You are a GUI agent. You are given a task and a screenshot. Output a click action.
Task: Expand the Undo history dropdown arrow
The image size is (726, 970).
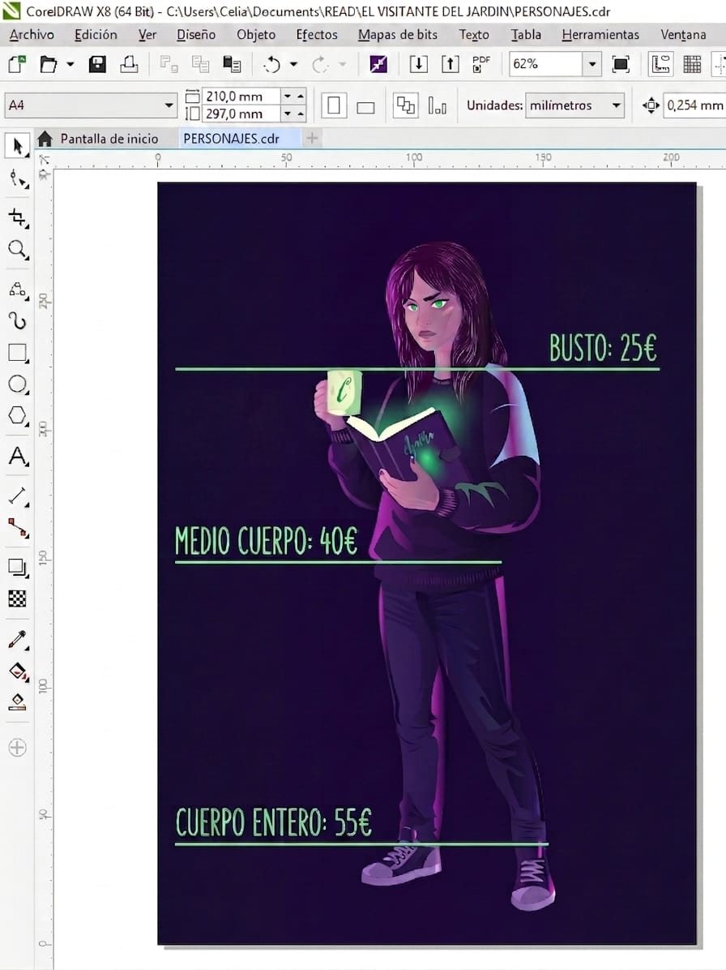[293, 64]
